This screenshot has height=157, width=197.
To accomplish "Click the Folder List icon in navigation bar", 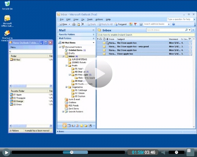I will [x=86, y=126].
